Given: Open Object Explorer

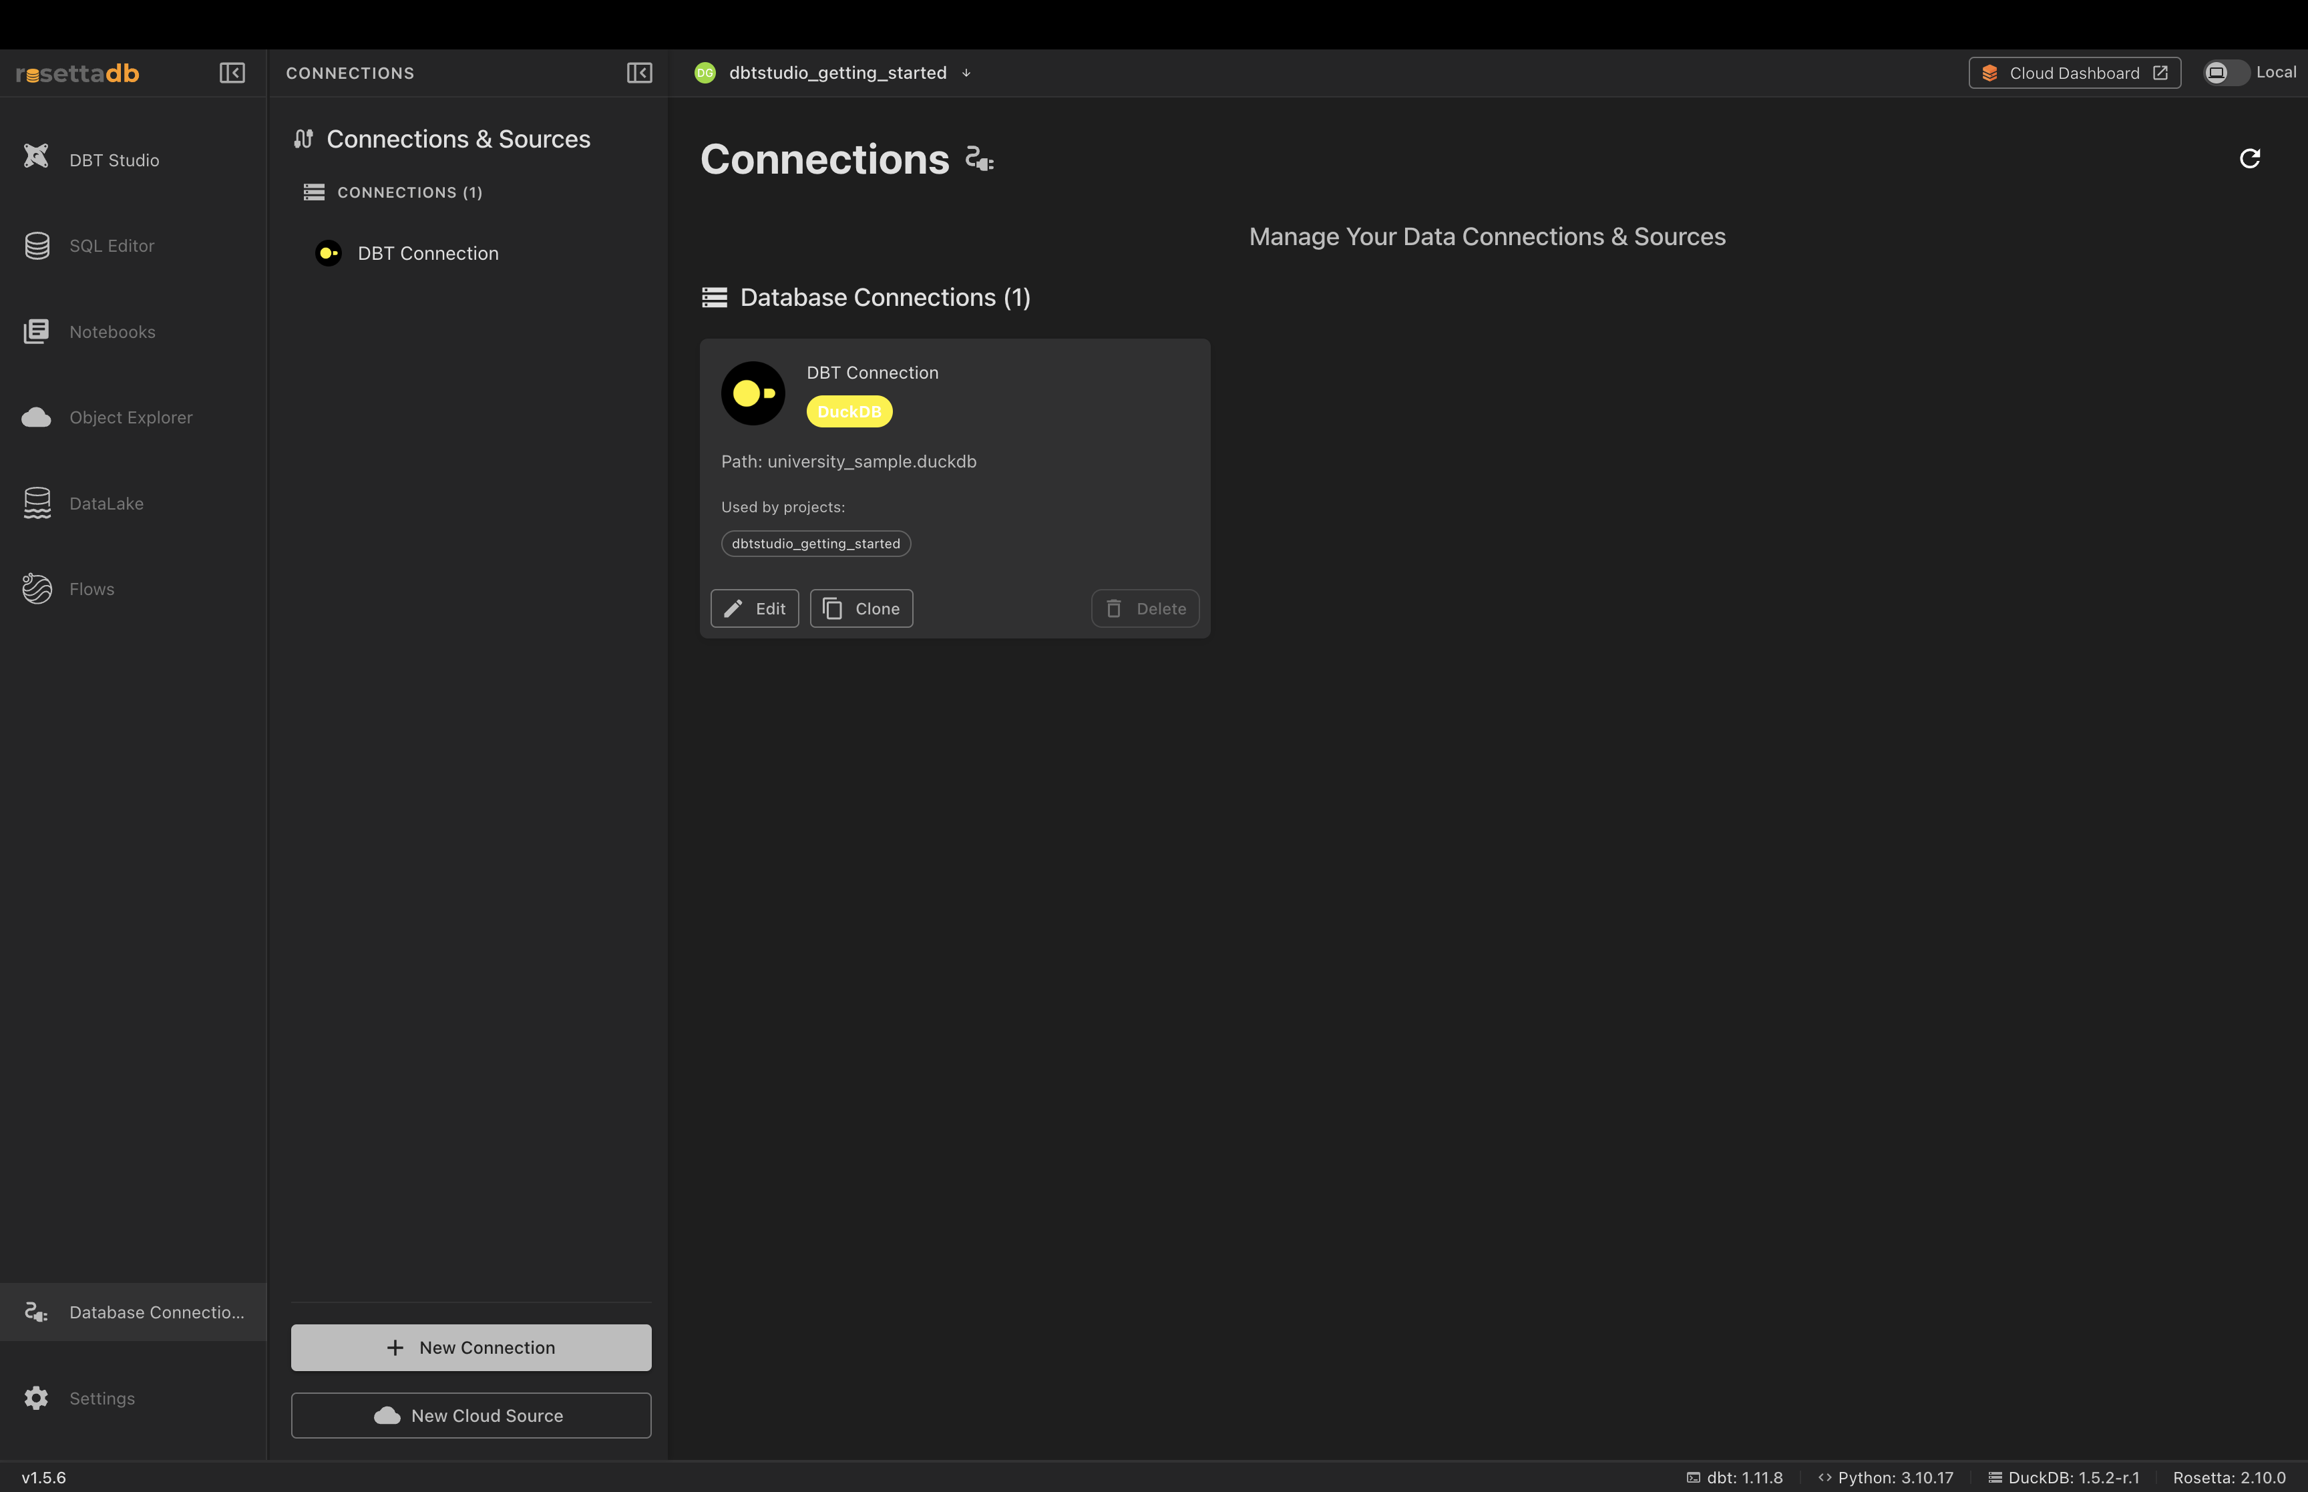Looking at the screenshot, I should [133, 417].
